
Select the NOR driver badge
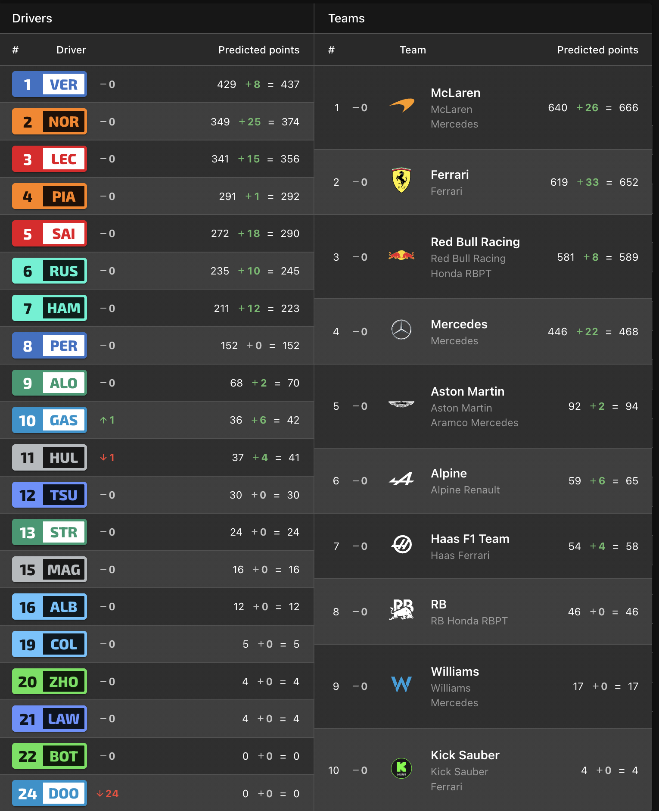[x=50, y=122]
